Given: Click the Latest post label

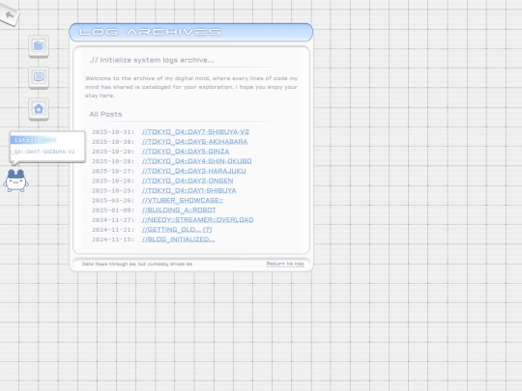Looking at the screenshot, I should (36, 140).
